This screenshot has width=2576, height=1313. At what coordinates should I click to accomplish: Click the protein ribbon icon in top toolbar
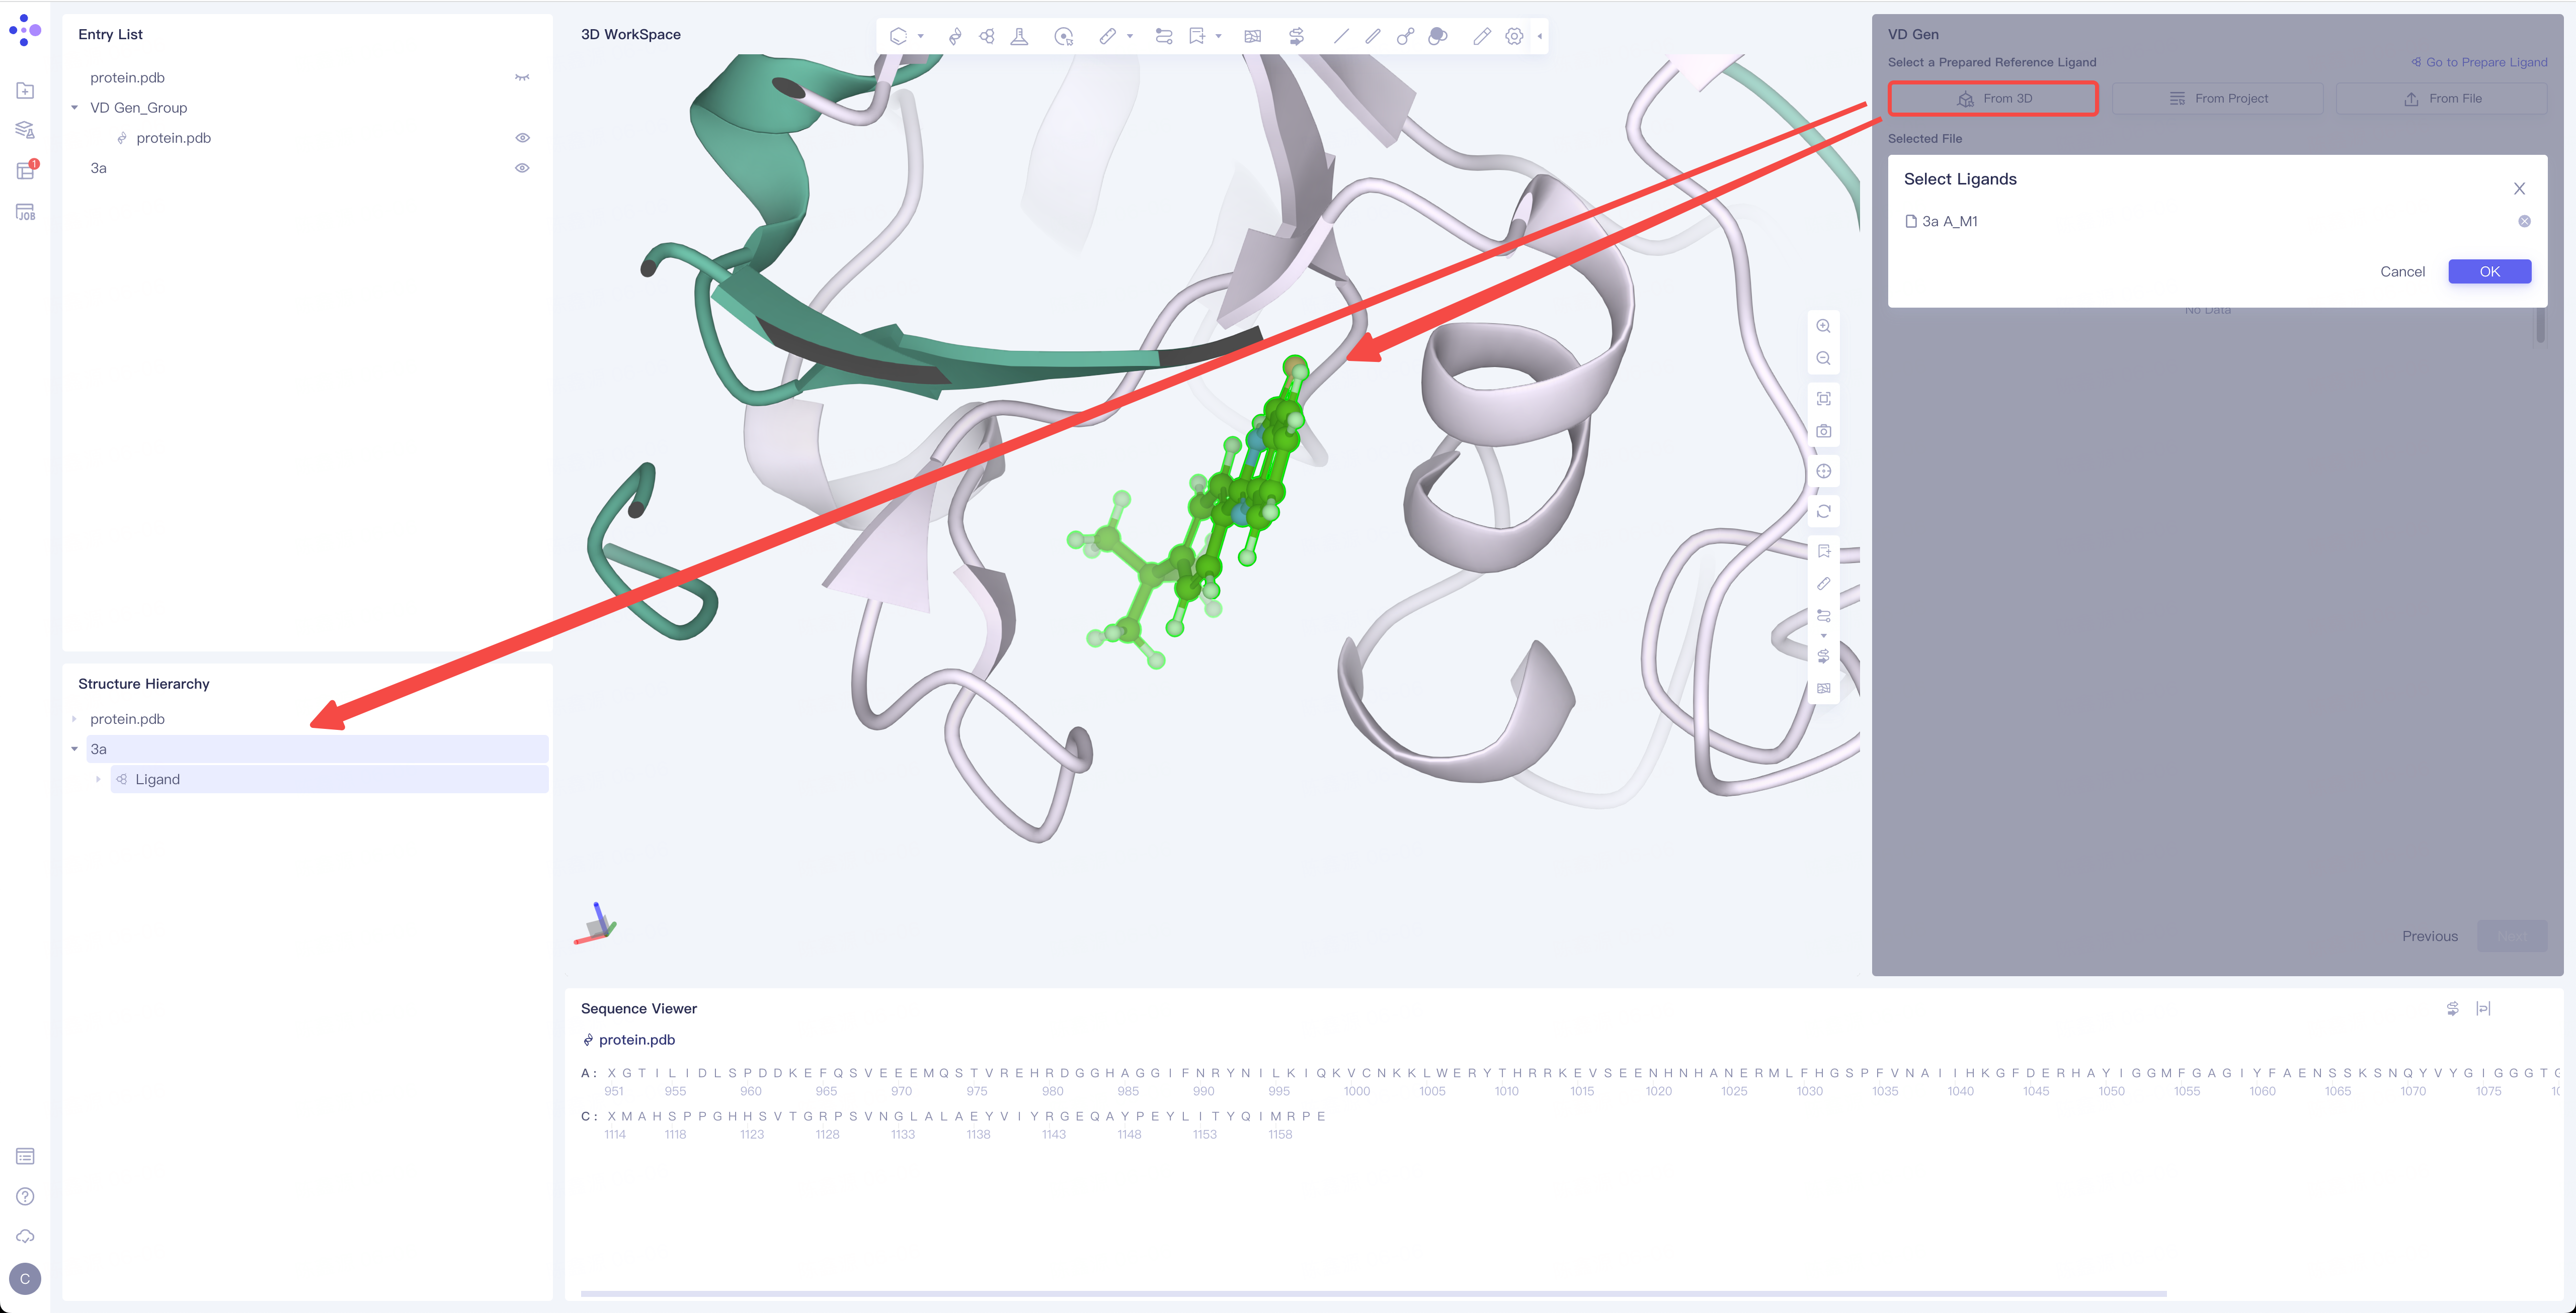(955, 36)
